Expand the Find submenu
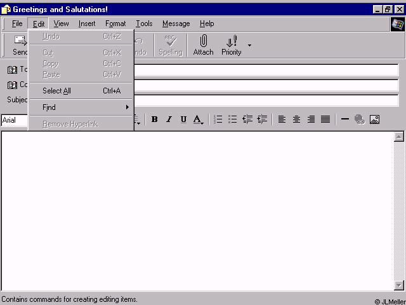Image resolution: width=406 pixels, height=305 pixels. 81,107
